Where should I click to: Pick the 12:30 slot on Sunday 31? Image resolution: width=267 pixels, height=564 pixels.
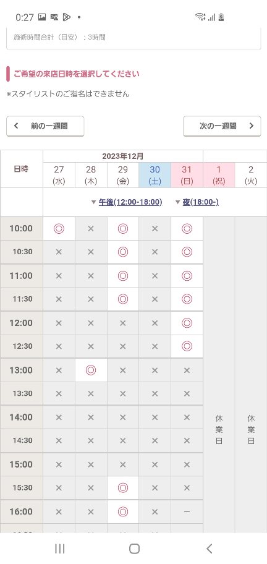coord(187,346)
